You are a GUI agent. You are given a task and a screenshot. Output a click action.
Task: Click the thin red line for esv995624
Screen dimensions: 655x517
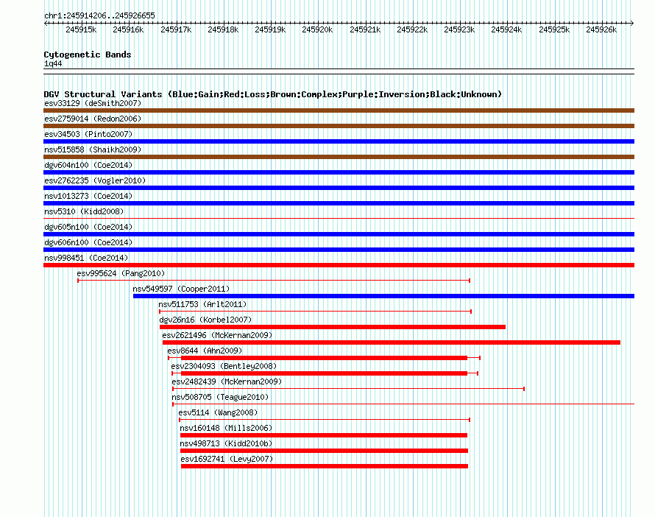point(274,281)
